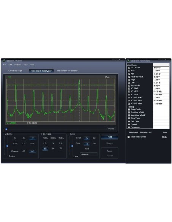Set frequency range to 7.5k
172x222 pixels.
point(61,143)
